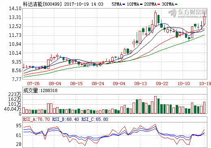Image resolution: width=211 pixels, height=148 pixels.
Task: Click RSI axis label 61
Action: tap(19, 135)
